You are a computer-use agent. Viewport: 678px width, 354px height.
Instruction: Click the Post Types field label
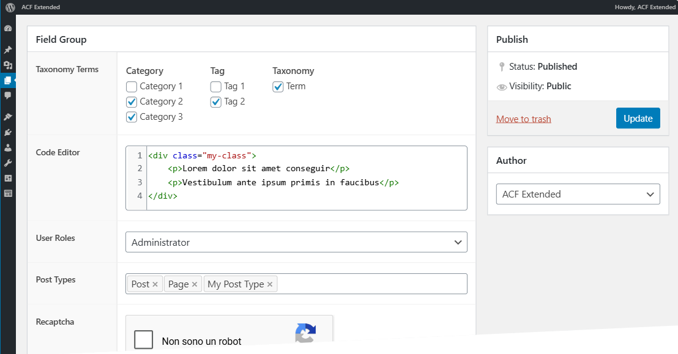point(56,279)
